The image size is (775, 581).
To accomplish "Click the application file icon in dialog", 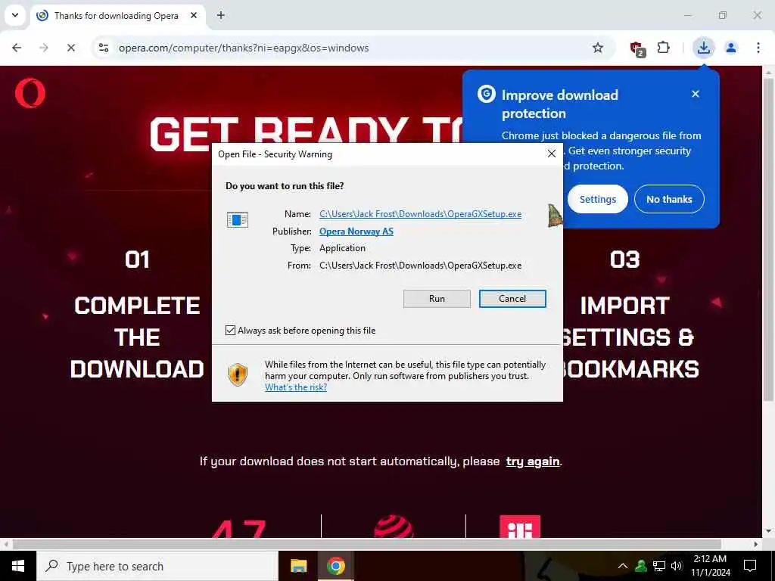I will click(237, 219).
